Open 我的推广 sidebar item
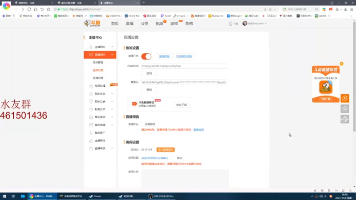356x200 pixels. pos(100,133)
